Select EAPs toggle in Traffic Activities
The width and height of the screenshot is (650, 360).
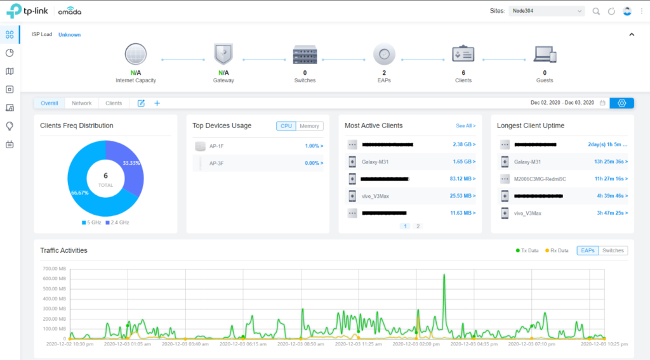(587, 250)
